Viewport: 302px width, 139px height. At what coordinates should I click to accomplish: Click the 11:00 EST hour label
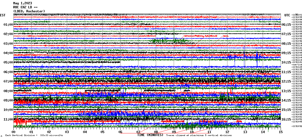(x=8, y=119)
